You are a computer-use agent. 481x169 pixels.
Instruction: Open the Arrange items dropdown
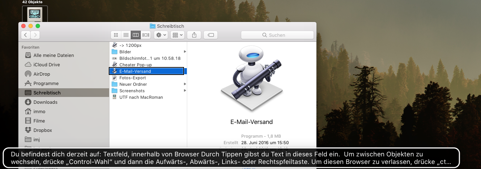(177, 35)
